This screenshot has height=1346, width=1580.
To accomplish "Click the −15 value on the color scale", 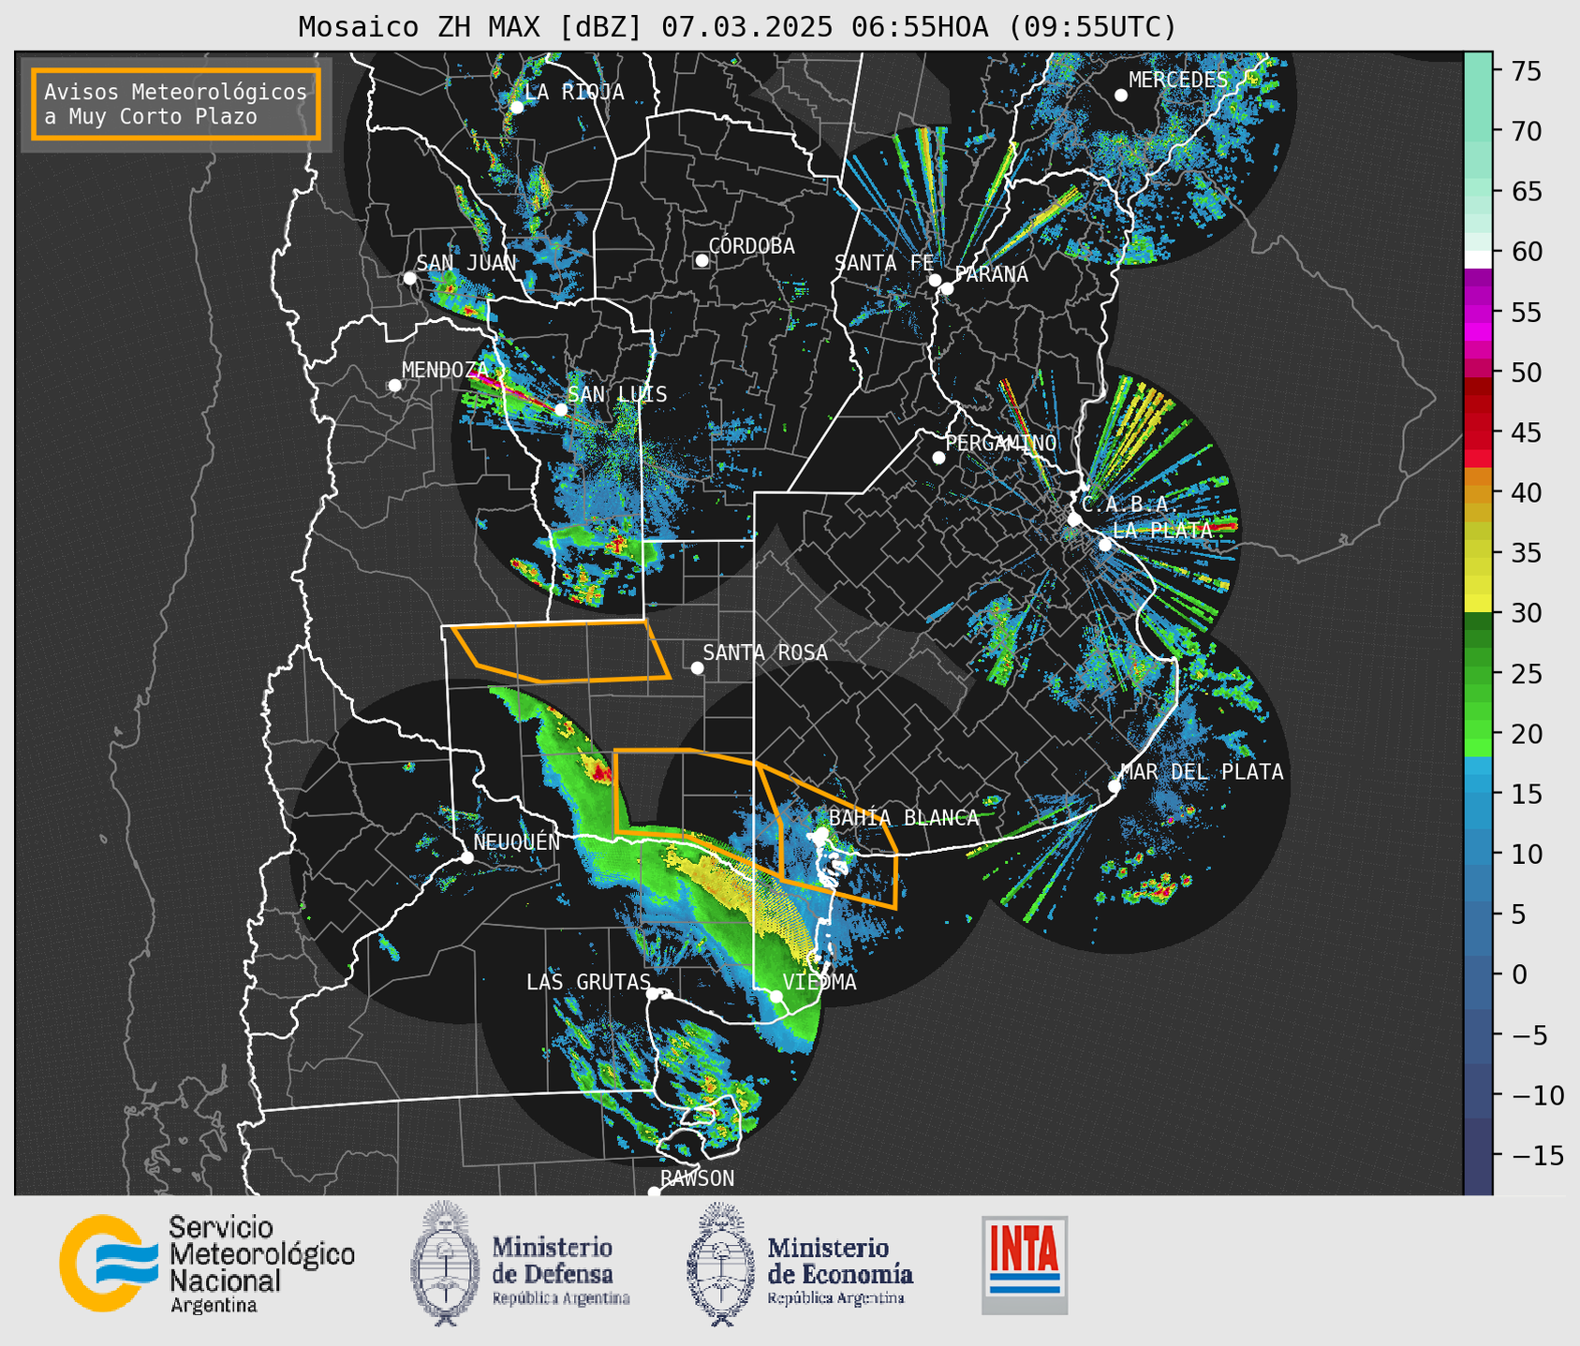I will (x=1537, y=1156).
